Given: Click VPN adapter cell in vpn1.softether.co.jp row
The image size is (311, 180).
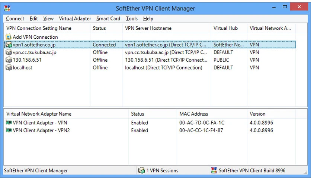Looking at the screenshot, I should 254,45.
